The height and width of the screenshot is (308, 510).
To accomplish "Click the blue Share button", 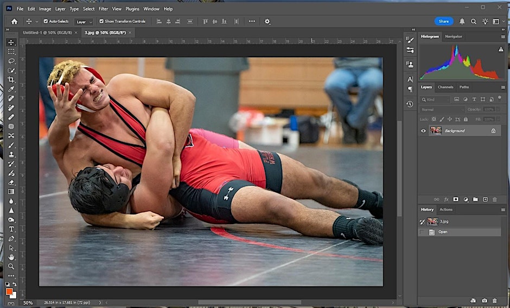I will pos(443,21).
